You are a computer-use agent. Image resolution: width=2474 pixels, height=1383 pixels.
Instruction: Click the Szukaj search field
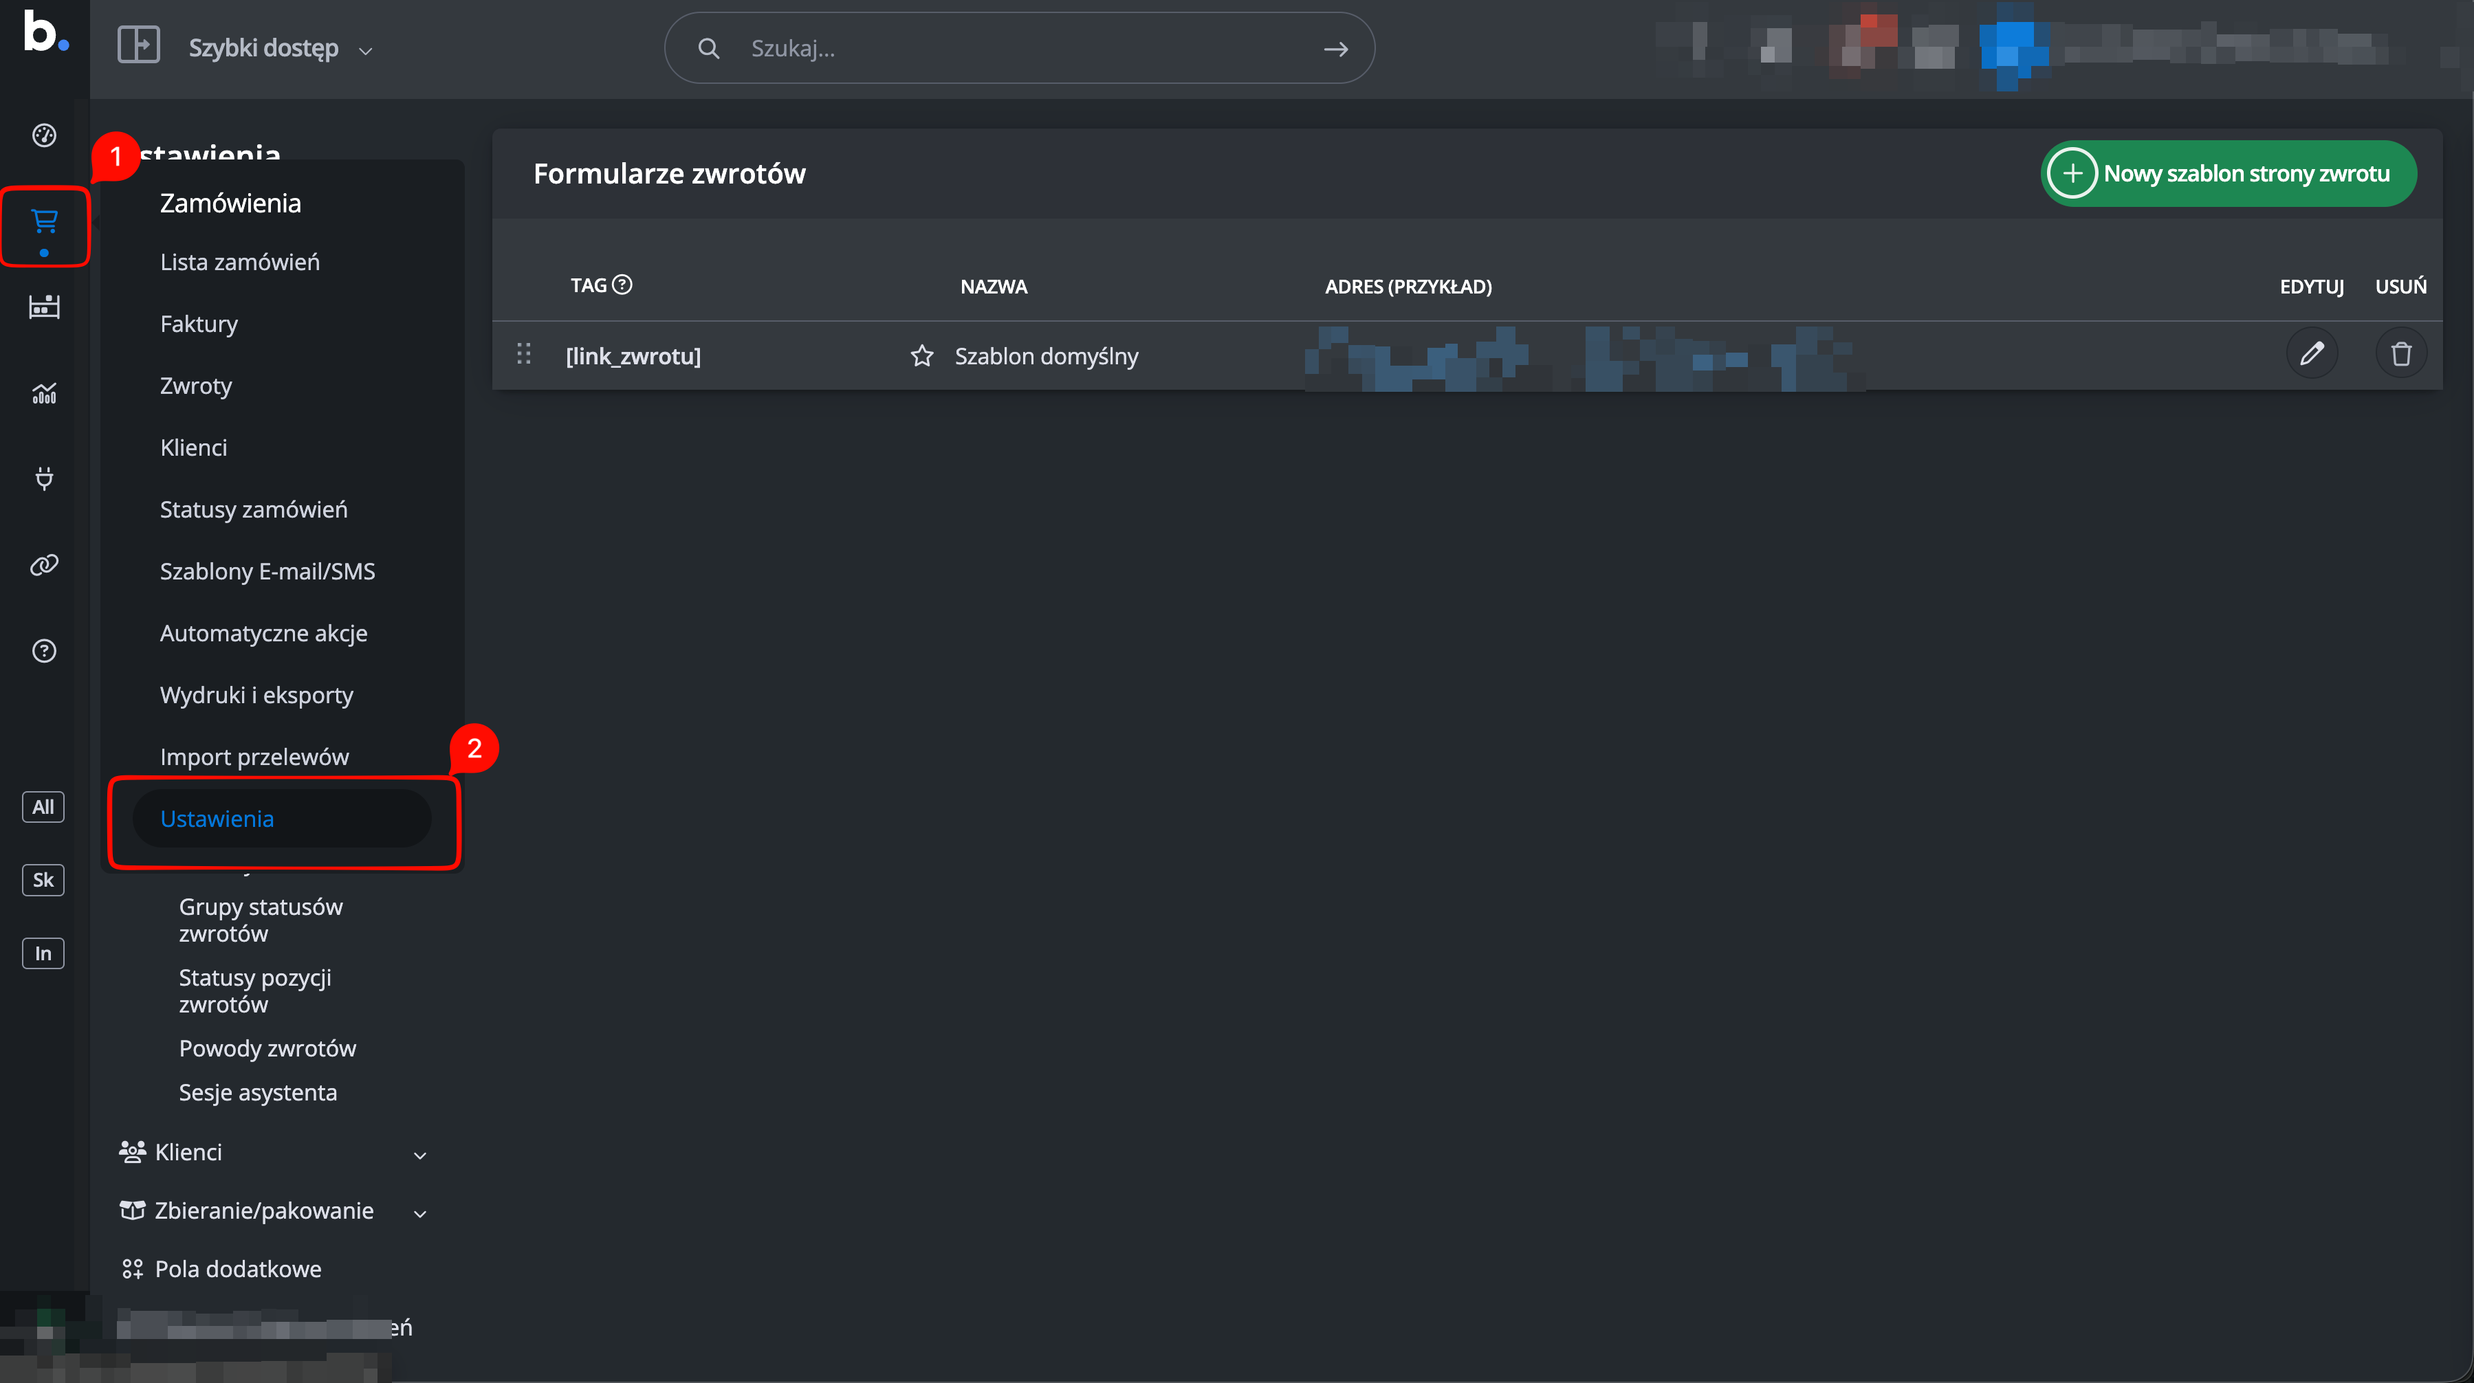1019,48
